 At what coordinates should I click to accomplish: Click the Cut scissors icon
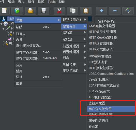click(59, 11)
